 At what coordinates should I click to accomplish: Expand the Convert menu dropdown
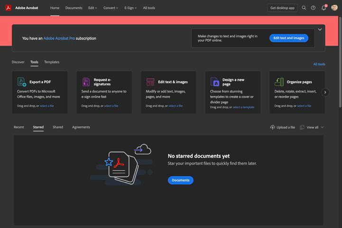pyautogui.click(x=111, y=8)
